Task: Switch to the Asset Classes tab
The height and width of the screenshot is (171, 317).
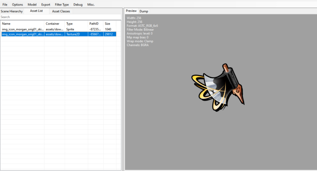Action: 61,11
